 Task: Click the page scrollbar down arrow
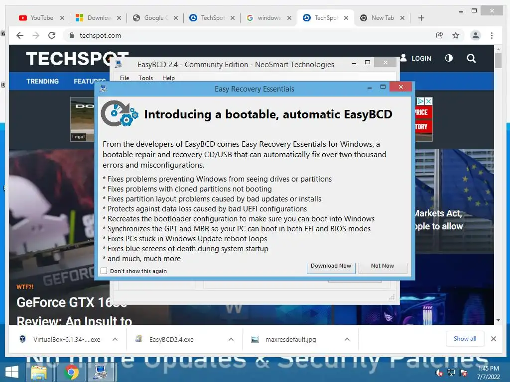[498, 321]
